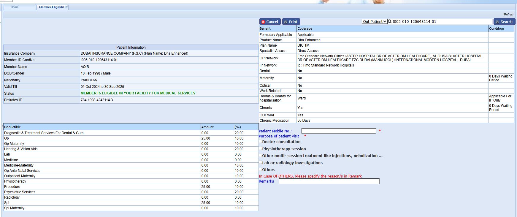Select the Others purpose checkbox
517x217 pixels.
click(x=261, y=170)
